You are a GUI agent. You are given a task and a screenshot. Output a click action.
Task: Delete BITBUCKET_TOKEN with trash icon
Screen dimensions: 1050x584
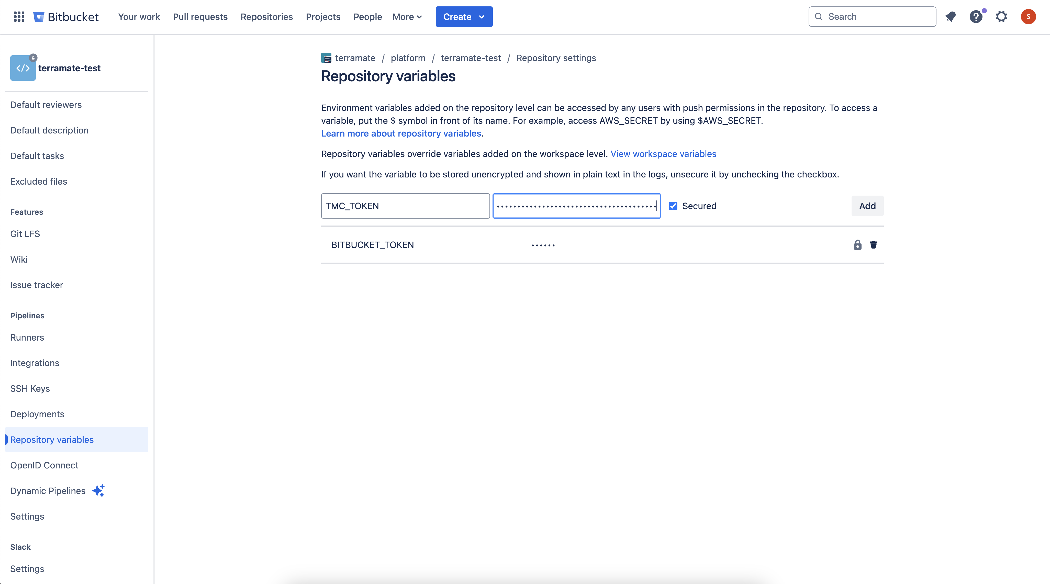point(874,245)
